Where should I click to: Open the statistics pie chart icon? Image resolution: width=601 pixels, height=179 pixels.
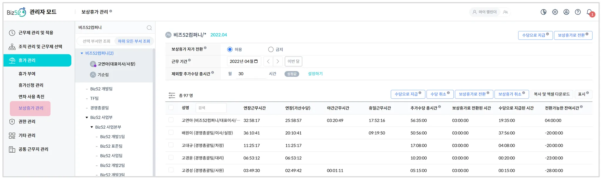point(543,12)
